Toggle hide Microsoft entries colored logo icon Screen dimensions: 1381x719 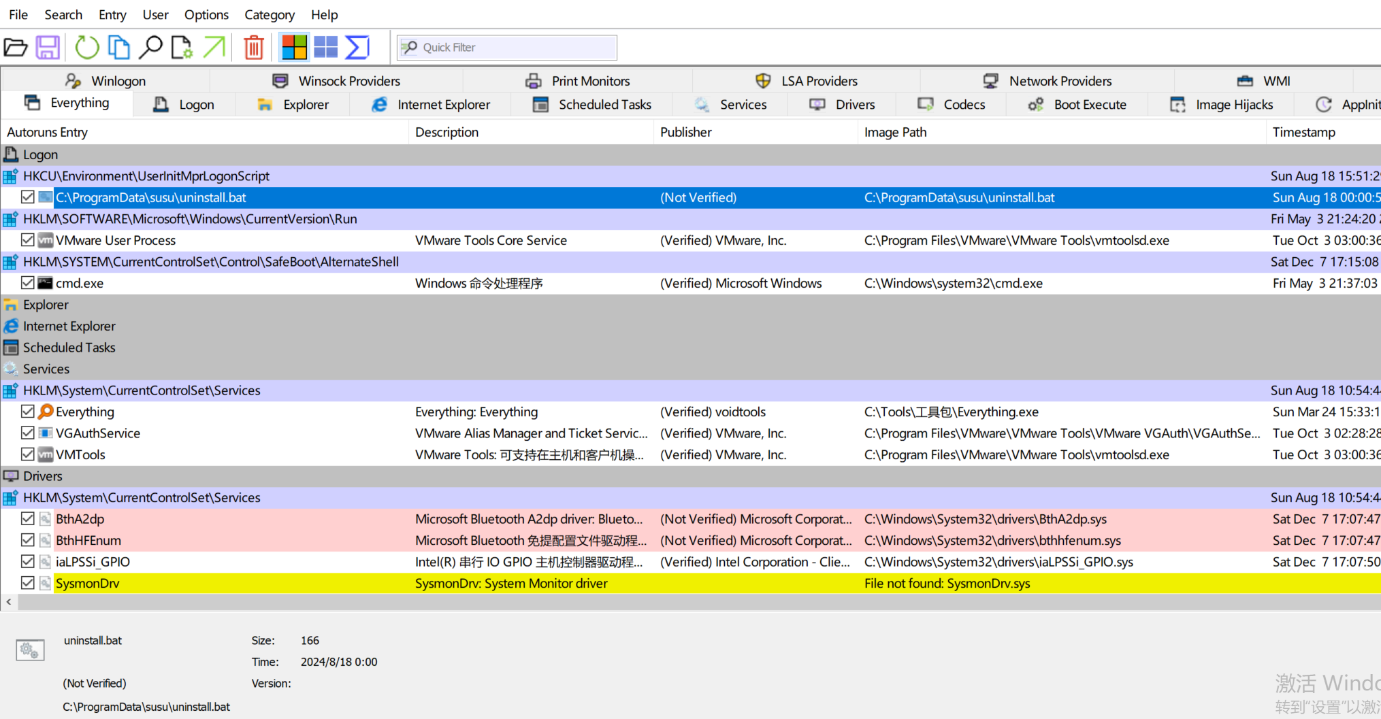coord(295,48)
